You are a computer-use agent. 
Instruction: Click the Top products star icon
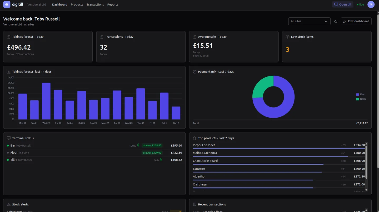[x=195, y=138]
